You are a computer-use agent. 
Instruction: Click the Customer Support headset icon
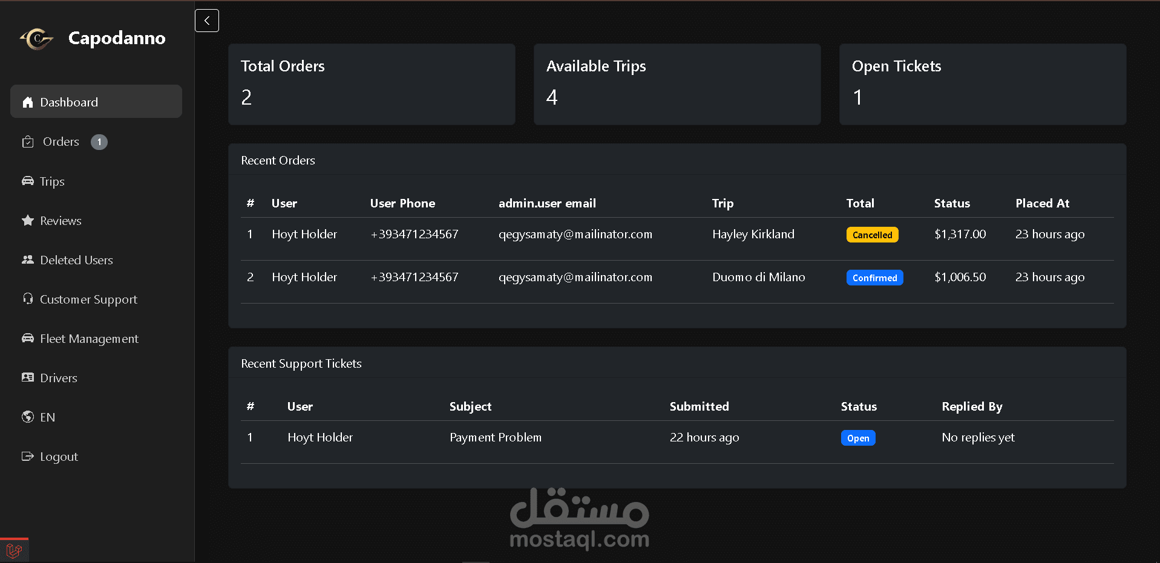[x=28, y=299]
